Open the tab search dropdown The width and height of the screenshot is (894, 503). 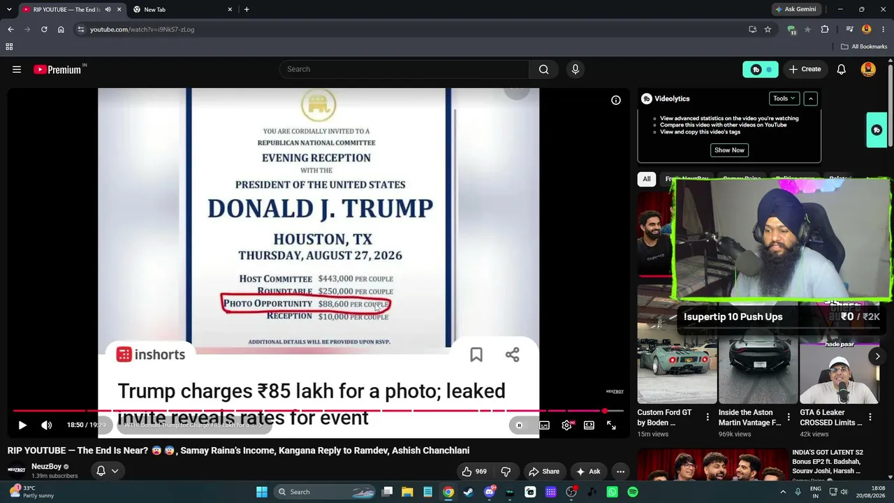[9, 9]
